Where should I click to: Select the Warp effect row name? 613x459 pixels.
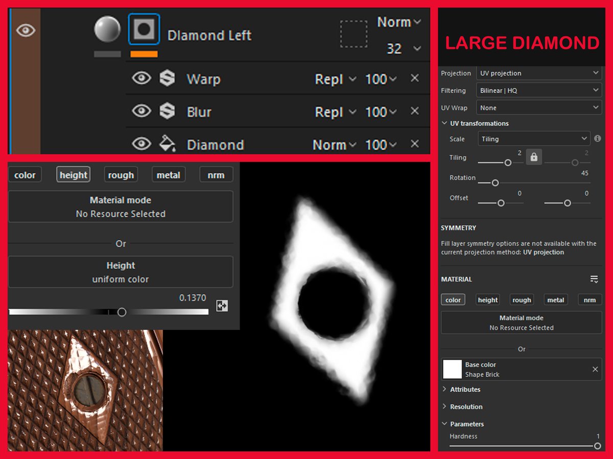click(203, 80)
